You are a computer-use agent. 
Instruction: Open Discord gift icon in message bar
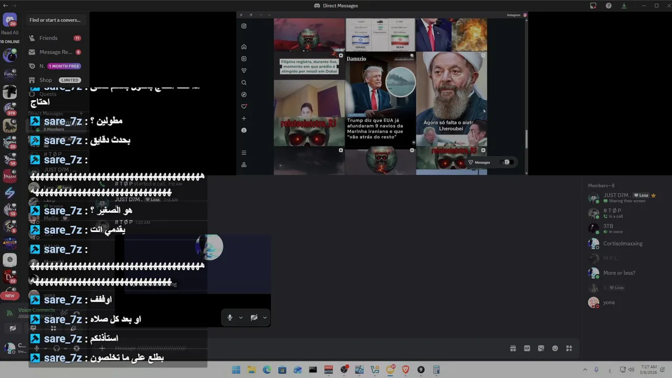coord(513,348)
